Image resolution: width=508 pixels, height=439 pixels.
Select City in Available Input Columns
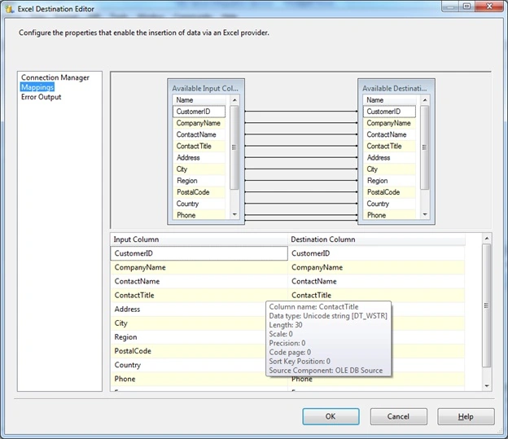199,169
